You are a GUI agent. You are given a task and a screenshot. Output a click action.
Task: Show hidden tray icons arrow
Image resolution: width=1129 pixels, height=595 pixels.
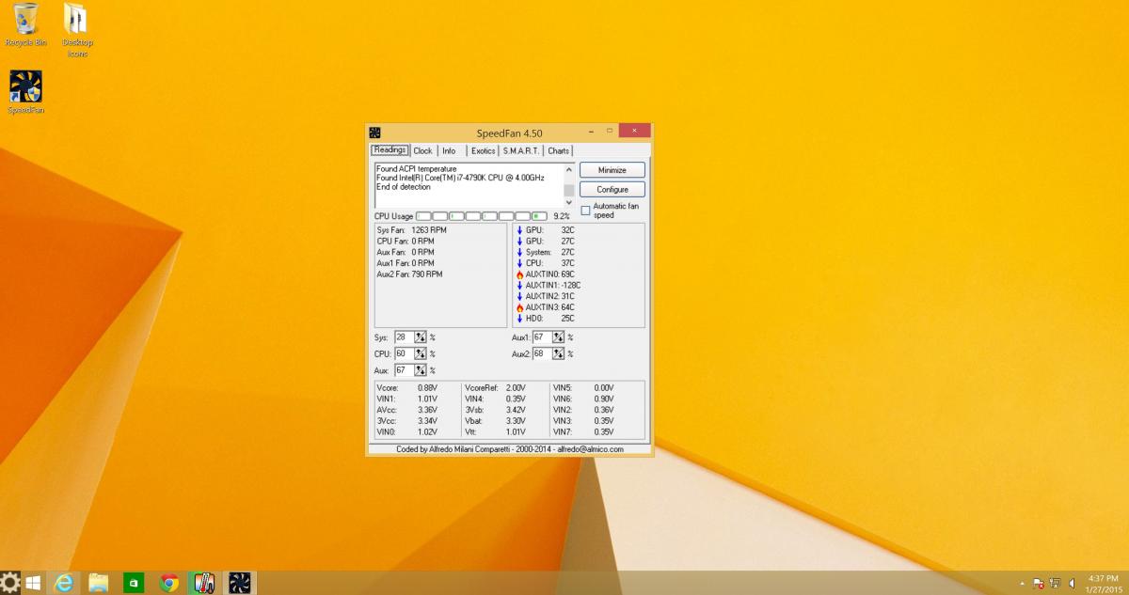[x=1022, y=584]
